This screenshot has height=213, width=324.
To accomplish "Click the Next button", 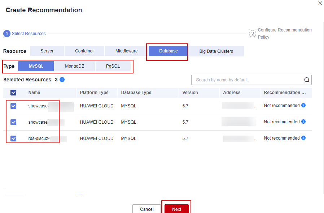I will (x=176, y=209).
